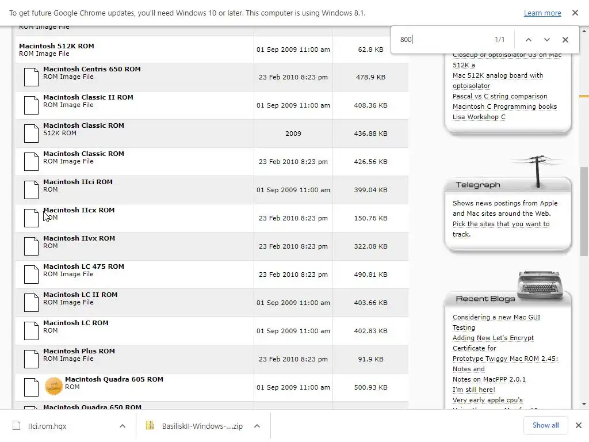The image size is (589, 442).
Task: Open I'm still here! blog post
Action: pos(474,390)
